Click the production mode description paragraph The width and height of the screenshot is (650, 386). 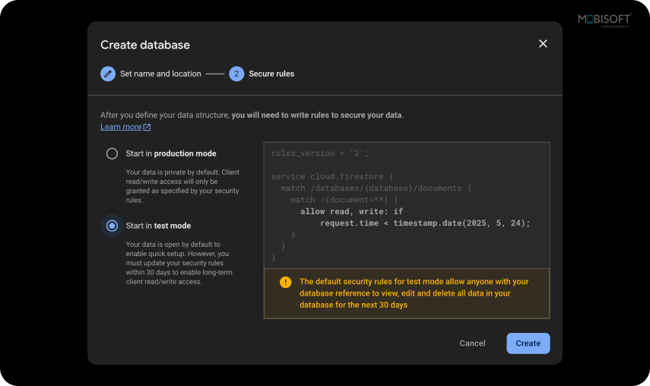coord(182,186)
